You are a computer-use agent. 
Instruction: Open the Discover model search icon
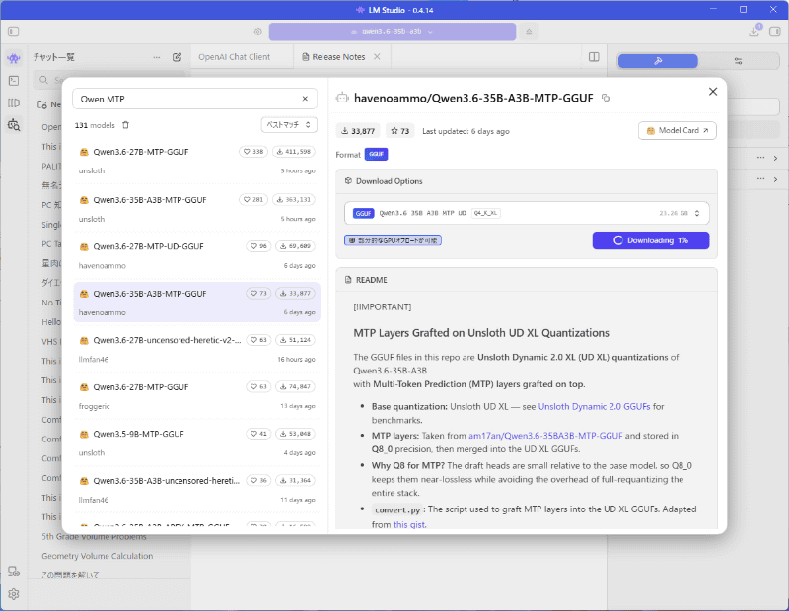14,125
